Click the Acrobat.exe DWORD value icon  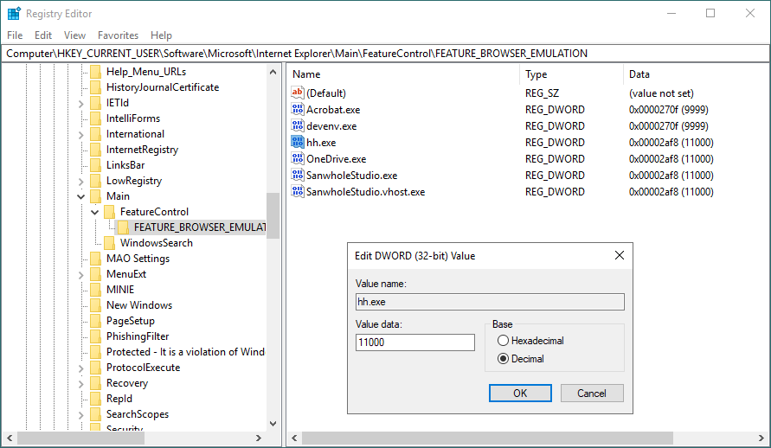click(x=298, y=110)
